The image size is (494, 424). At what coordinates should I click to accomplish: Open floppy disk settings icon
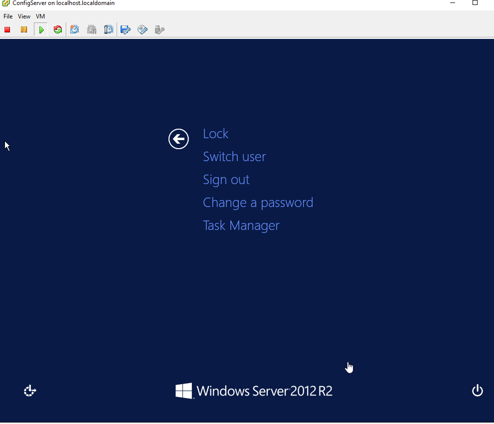(x=125, y=29)
